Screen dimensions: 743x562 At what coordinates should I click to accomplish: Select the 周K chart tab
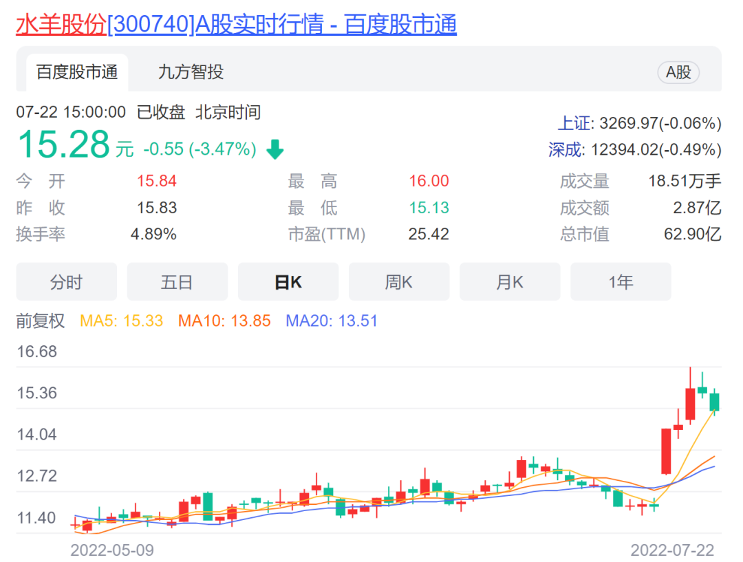click(x=399, y=282)
